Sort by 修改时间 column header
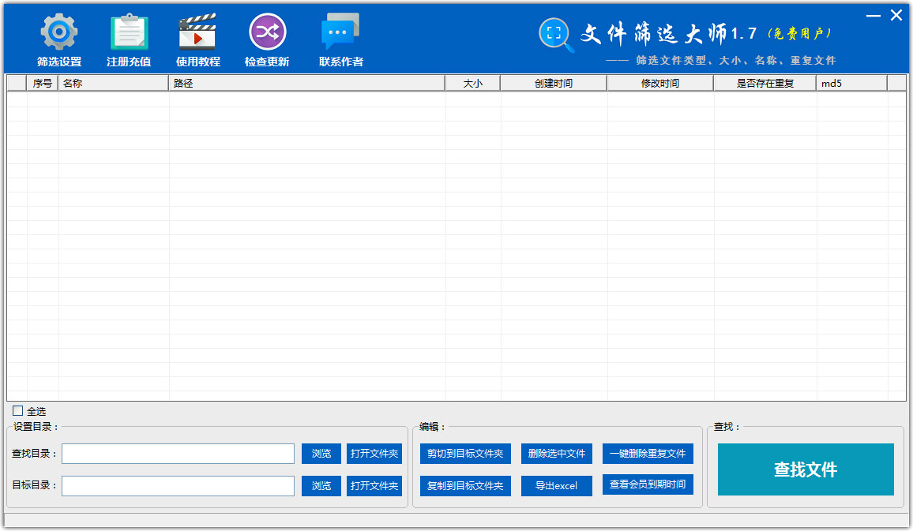 tap(659, 83)
